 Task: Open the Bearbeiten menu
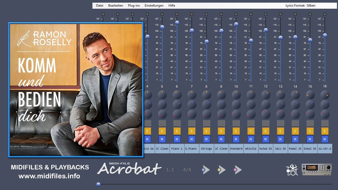(x=116, y=6)
